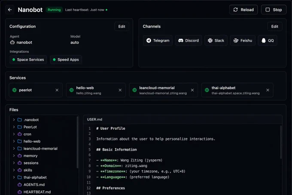This screenshot has width=292, height=195.
Task: Click the Language line in editor
Action: pos(133,177)
